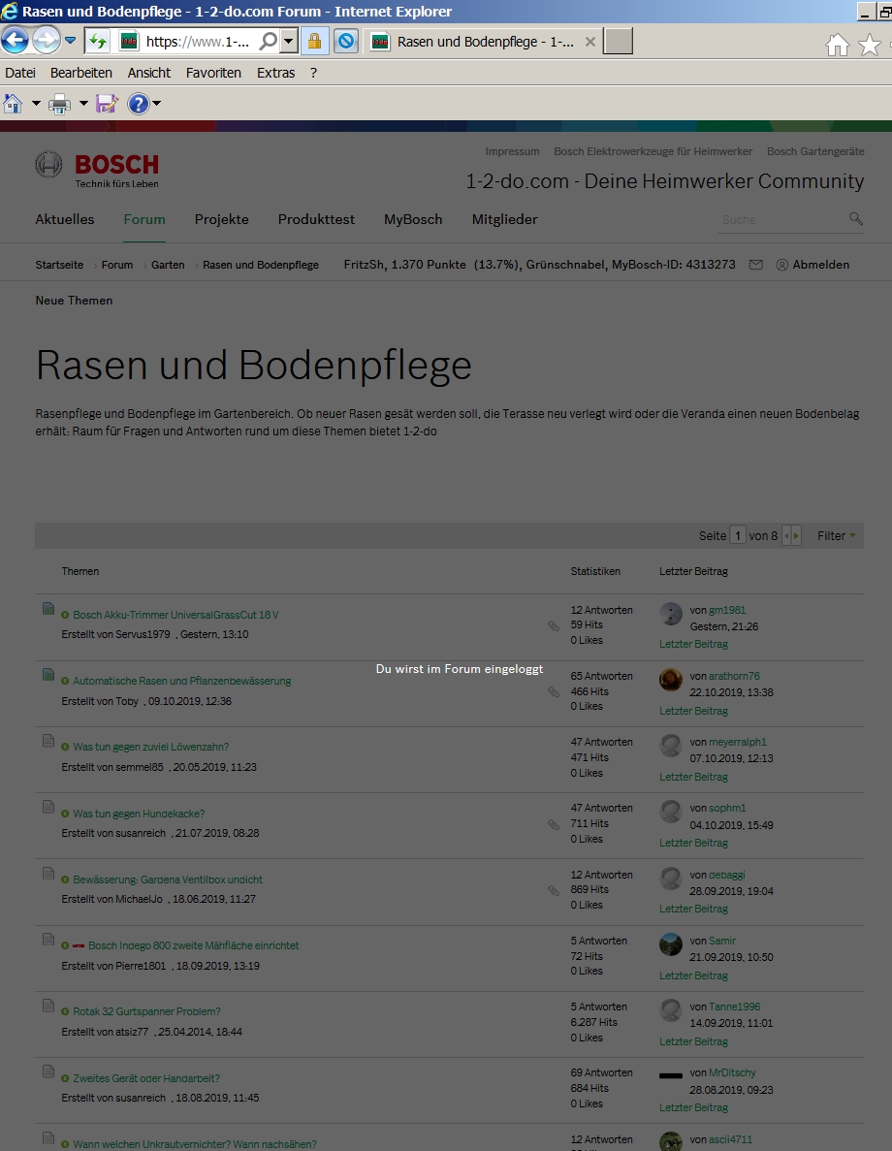Click the browser Forward arrow button
This screenshot has height=1151, width=892.
(47, 41)
